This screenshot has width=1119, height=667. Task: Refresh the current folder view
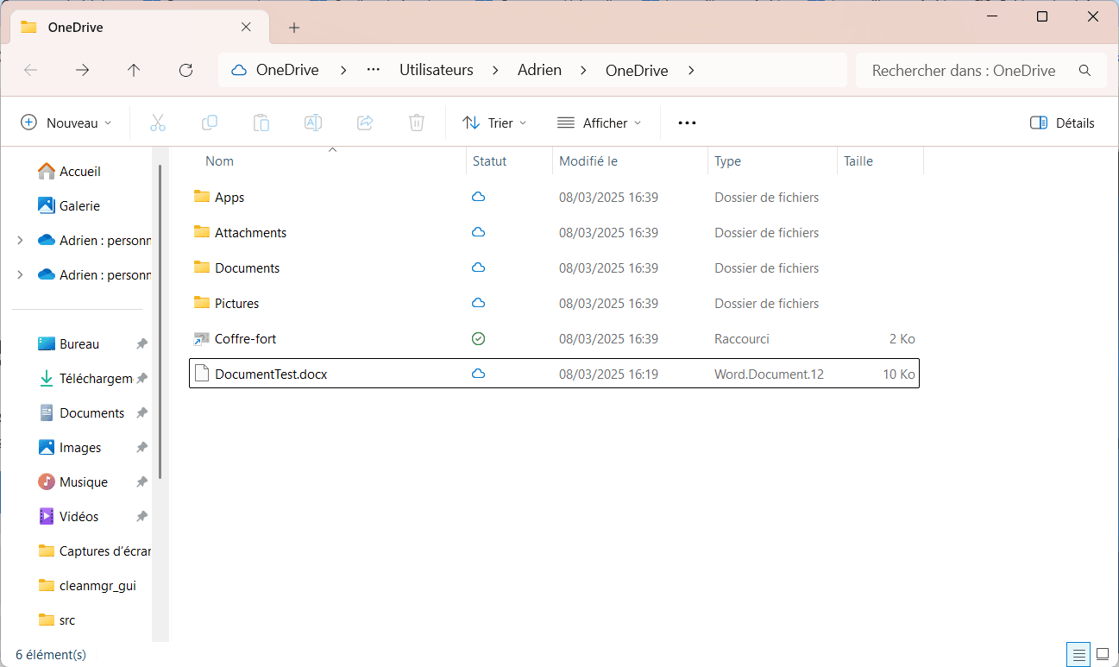click(185, 70)
